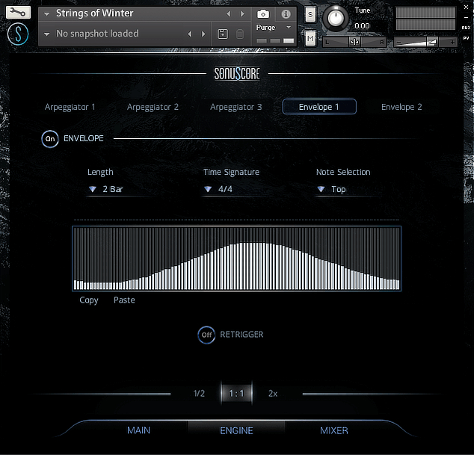Enable the Retrigger Off switch

[206, 335]
